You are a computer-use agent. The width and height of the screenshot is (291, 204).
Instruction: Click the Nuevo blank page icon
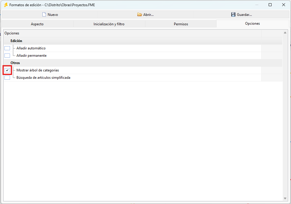44,14
